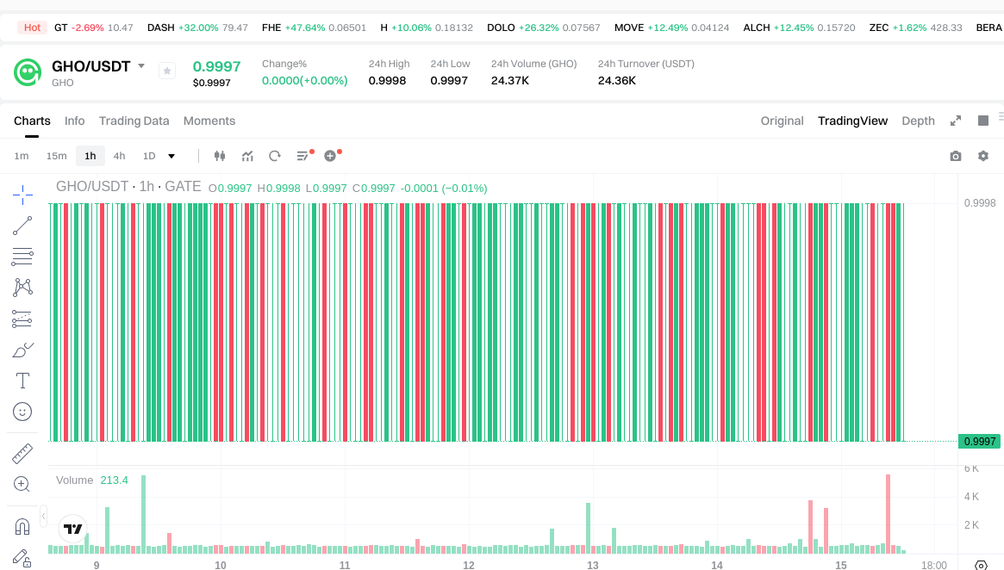Screen dimensions: 1004x570
Task: Click the zoom in magnifier tool
Action: point(23,484)
